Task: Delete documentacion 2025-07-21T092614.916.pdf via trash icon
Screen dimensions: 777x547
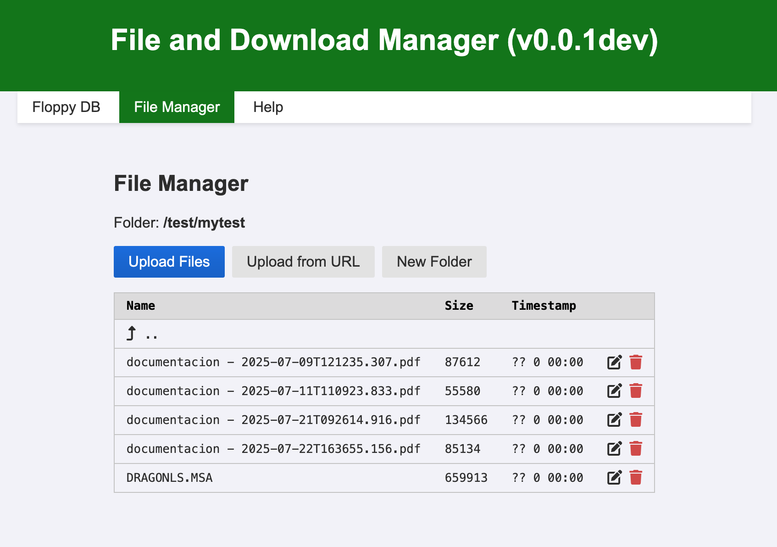Action: (636, 420)
